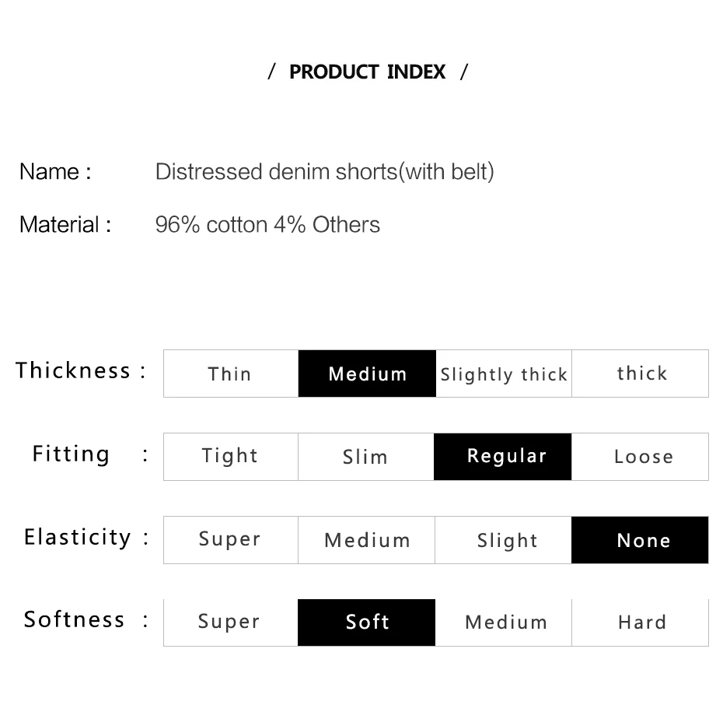Viewport: 723px width, 719px height.
Task: Click the 96% cotton 4% Others text
Action: tap(267, 225)
